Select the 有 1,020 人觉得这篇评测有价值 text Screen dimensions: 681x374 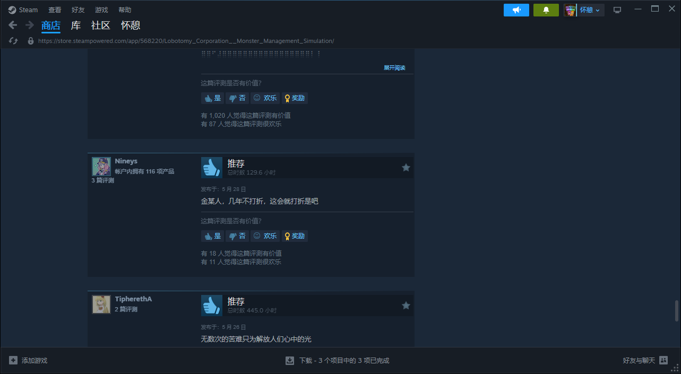point(246,116)
